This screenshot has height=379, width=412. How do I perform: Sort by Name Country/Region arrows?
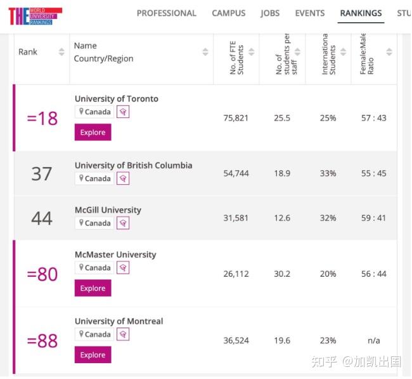click(x=205, y=52)
